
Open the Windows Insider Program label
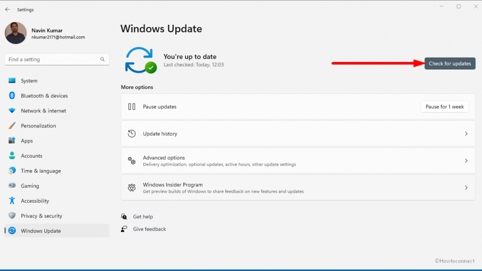(173, 185)
